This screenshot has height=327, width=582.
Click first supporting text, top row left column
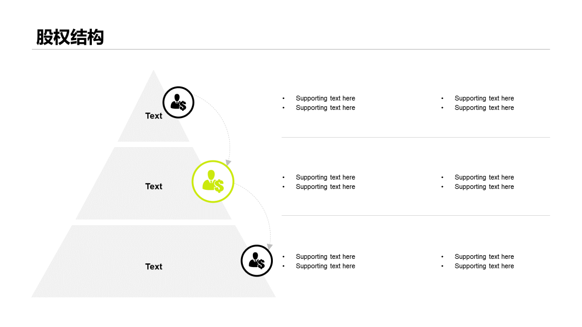coord(326,98)
